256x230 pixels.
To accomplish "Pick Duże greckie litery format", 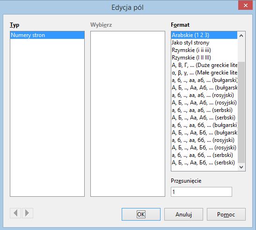I will point(204,65).
